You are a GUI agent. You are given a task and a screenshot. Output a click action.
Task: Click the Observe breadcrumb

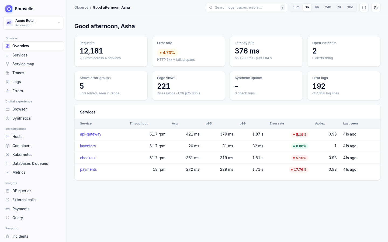pyautogui.click(x=81, y=8)
